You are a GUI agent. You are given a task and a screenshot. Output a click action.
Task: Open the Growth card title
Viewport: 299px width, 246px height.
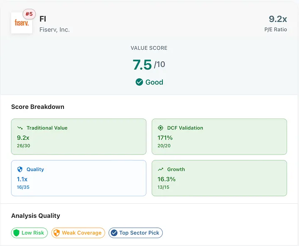click(176, 169)
